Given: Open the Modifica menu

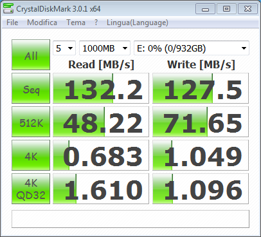Looking at the screenshot, I should [42, 23].
